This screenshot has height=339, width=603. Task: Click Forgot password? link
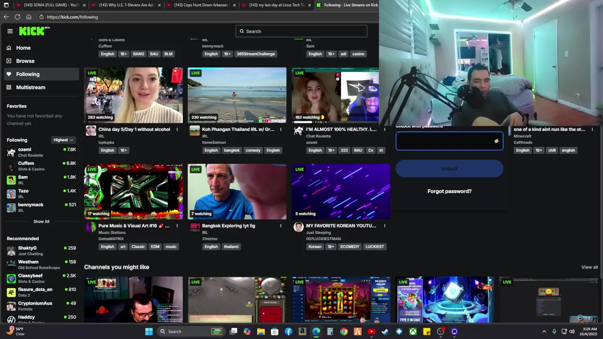(449, 191)
